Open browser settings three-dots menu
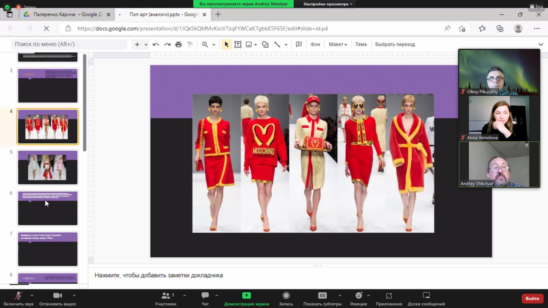 (537, 28)
